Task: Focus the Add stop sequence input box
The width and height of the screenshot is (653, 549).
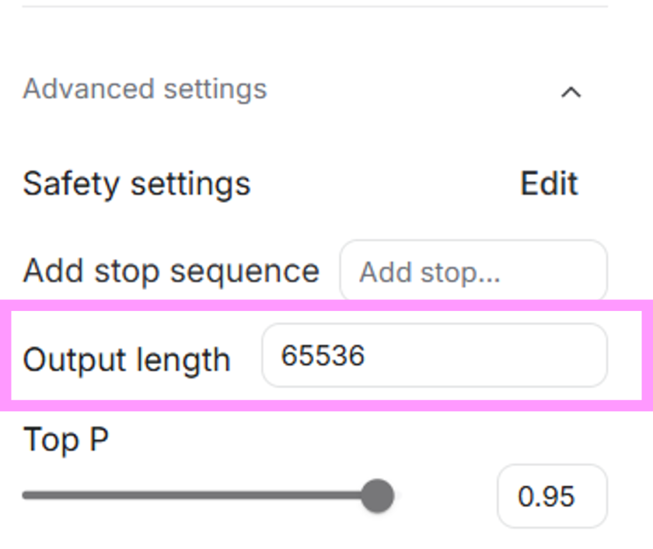Action: coord(473,271)
